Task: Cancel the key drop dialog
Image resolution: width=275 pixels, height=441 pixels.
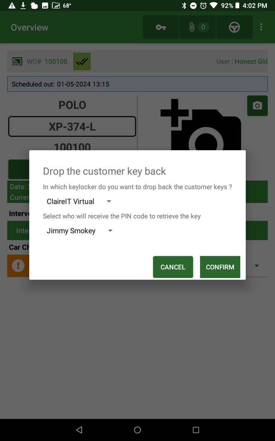Action: [173, 267]
